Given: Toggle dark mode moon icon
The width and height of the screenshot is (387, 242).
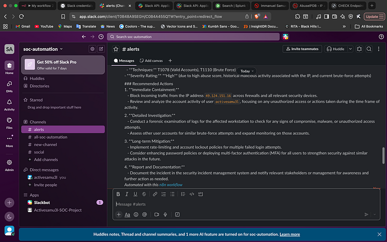Looking at the screenshot, I should point(9,217).
